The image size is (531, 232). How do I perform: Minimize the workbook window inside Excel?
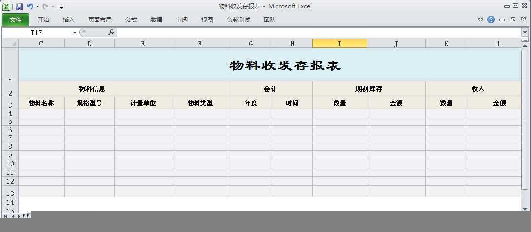502,20
